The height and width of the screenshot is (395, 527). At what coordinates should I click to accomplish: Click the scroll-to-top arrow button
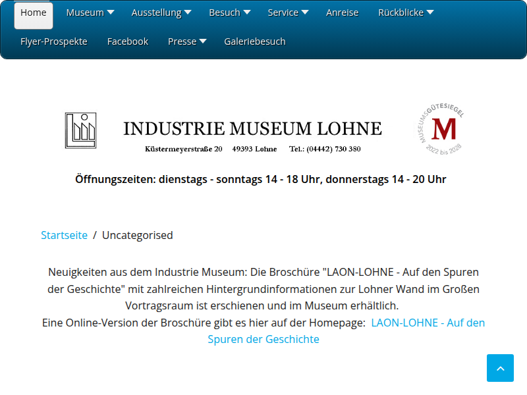pyautogui.click(x=500, y=368)
